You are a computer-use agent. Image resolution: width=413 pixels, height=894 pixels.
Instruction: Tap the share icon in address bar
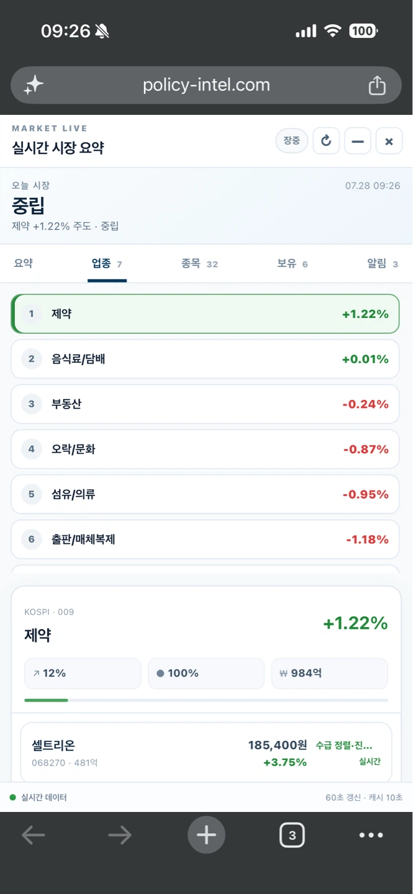point(377,85)
